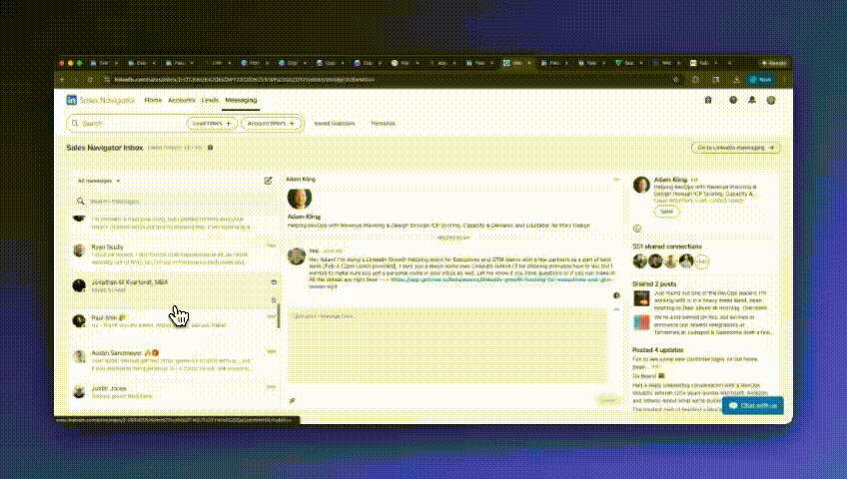Expand the All messages filter dropdown
The height and width of the screenshot is (479, 847).
pos(99,182)
